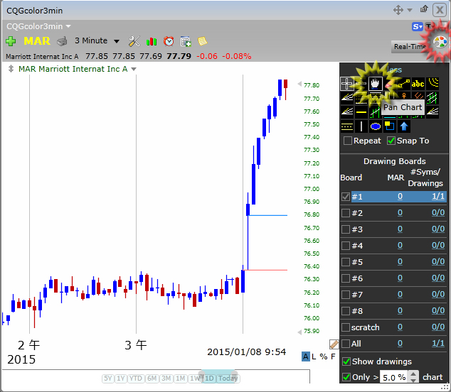Viewport: 451px width, 392px height.
Task: Open the yellow sticky note icon
Action: coord(203,41)
